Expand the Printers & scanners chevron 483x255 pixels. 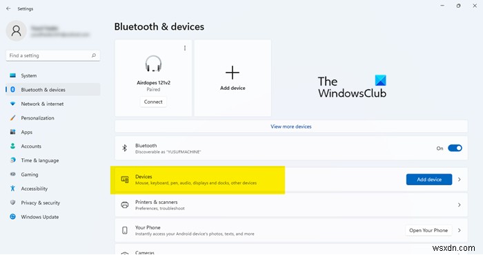click(x=460, y=205)
